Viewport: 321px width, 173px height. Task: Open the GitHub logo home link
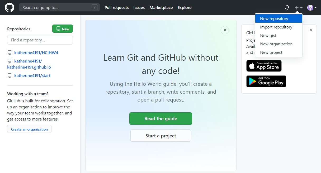coord(10,7)
